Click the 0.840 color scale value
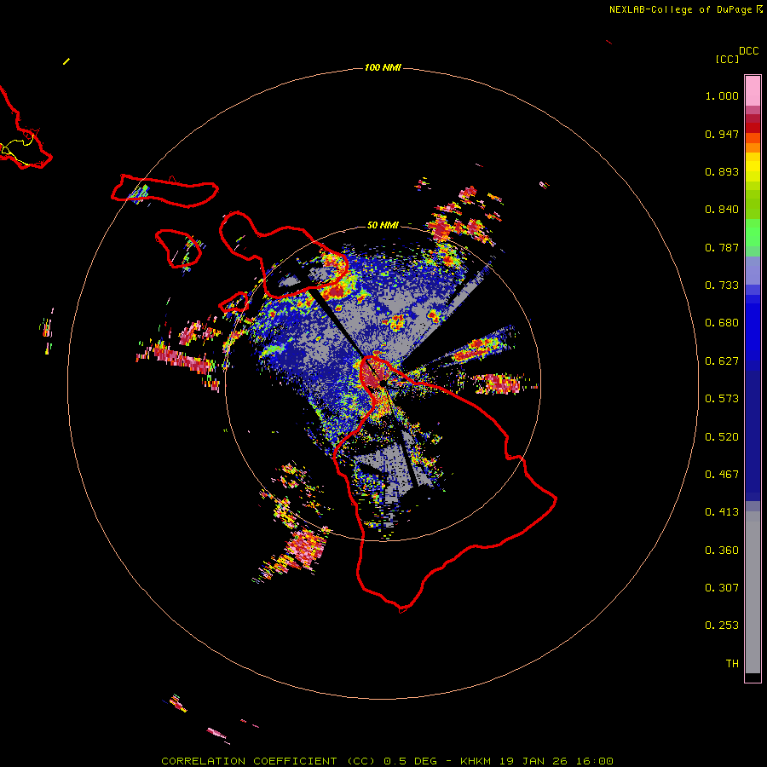Viewport: 767px width, 767px height. (722, 210)
